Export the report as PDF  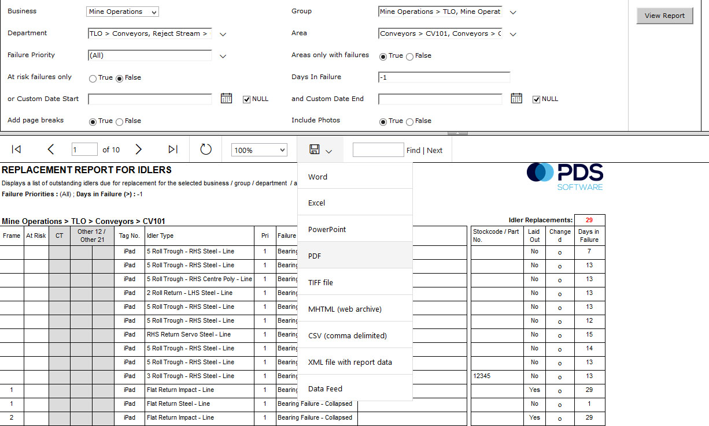[x=355, y=256]
